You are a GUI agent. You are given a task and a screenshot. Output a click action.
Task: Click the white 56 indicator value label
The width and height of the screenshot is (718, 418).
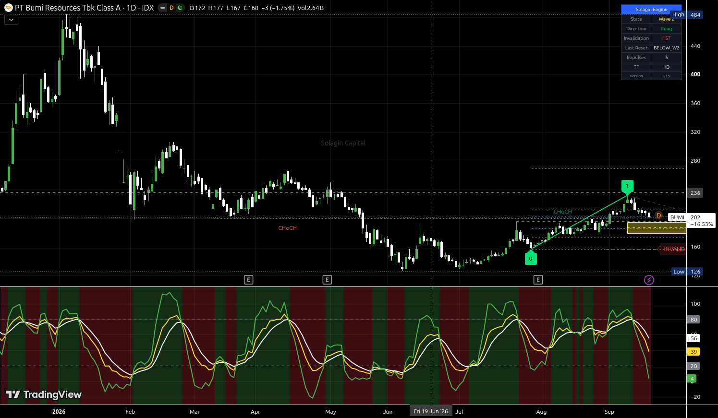(694, 338)
